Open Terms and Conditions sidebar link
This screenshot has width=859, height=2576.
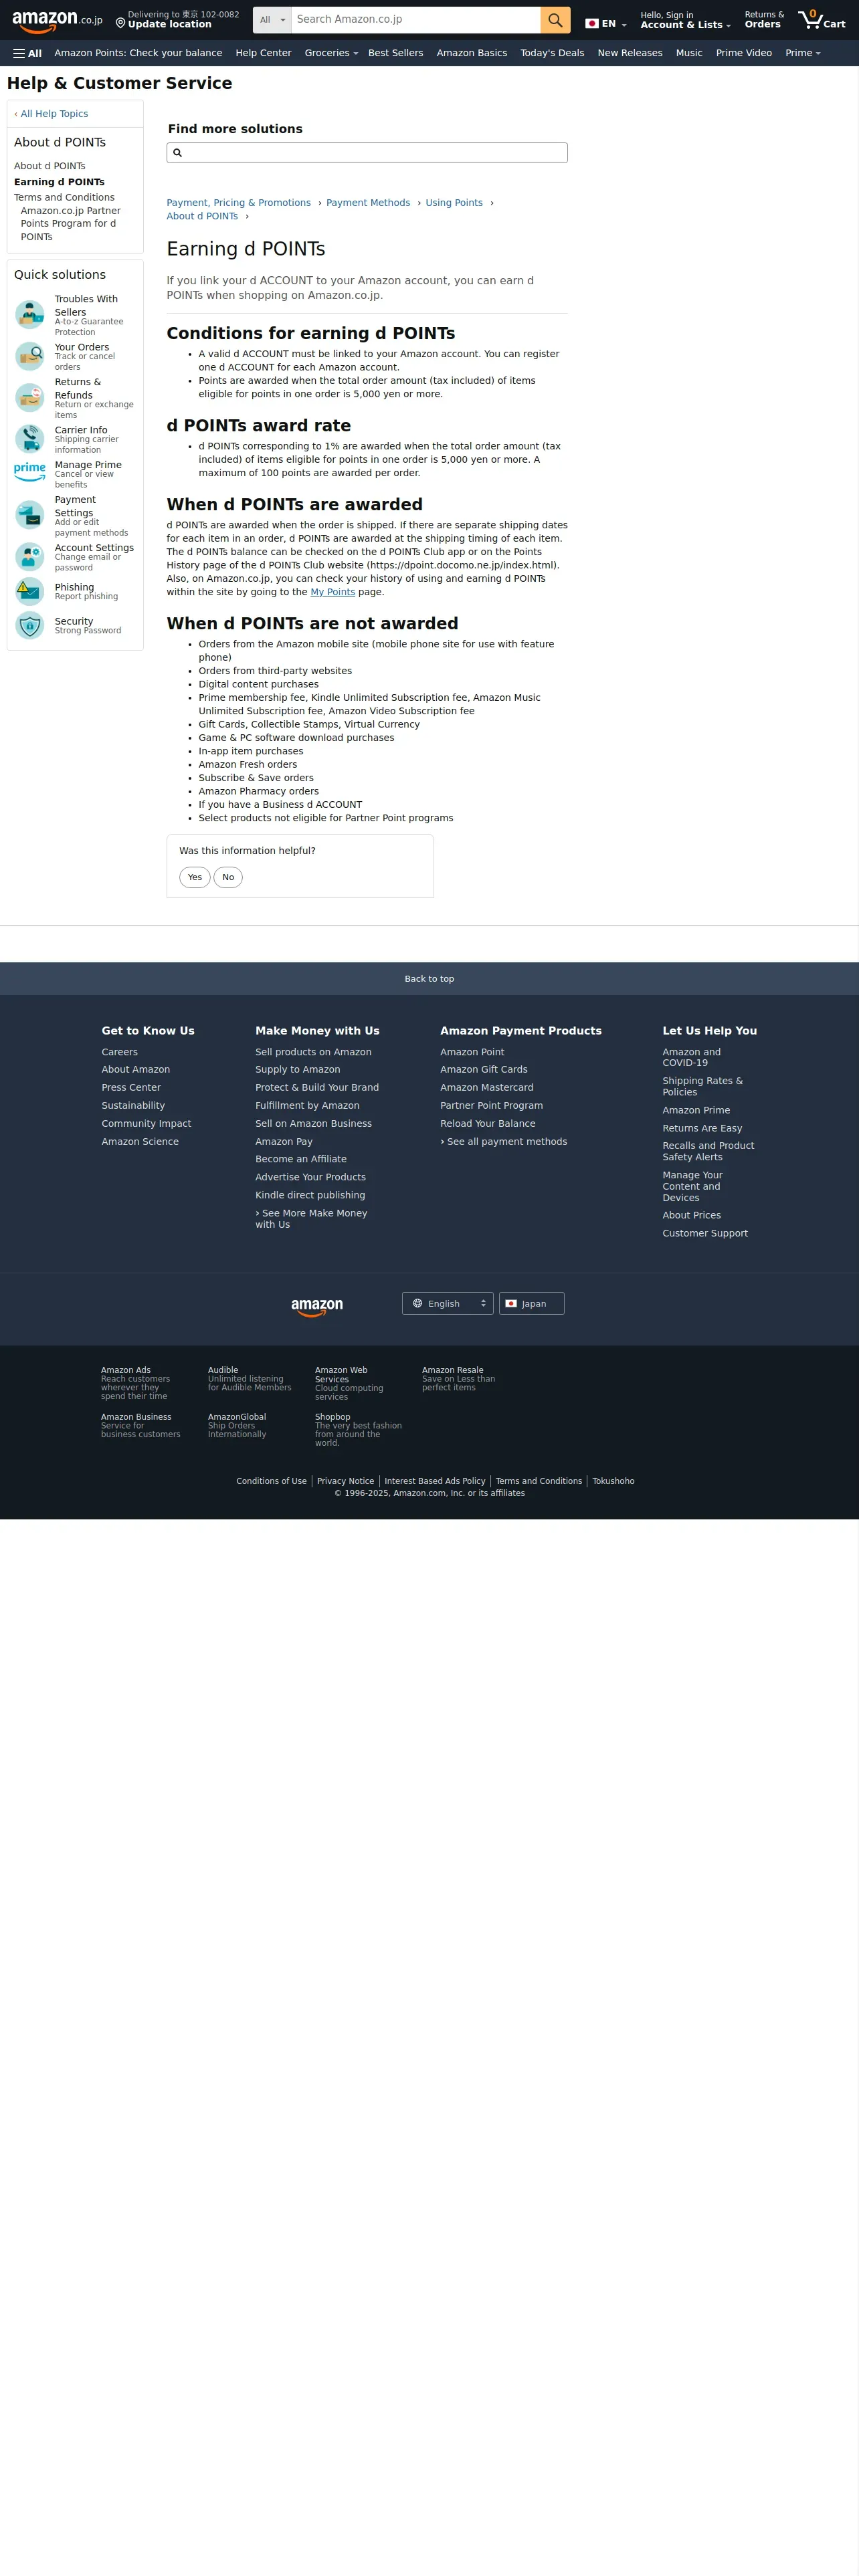(x=64, y=198)
